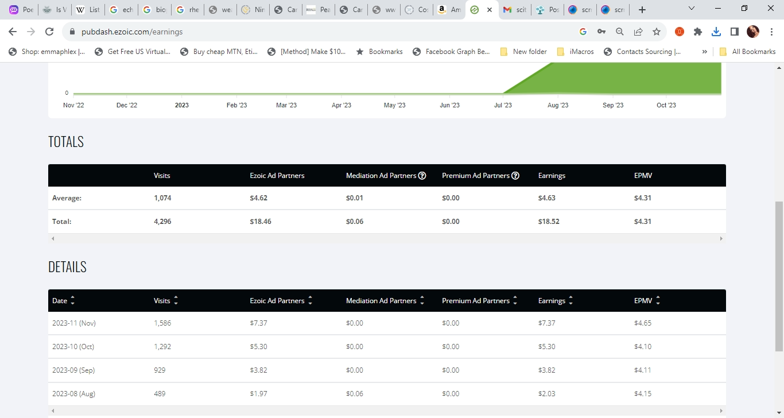Select the 2023-09 (Sep) date cell

point(73,370)
